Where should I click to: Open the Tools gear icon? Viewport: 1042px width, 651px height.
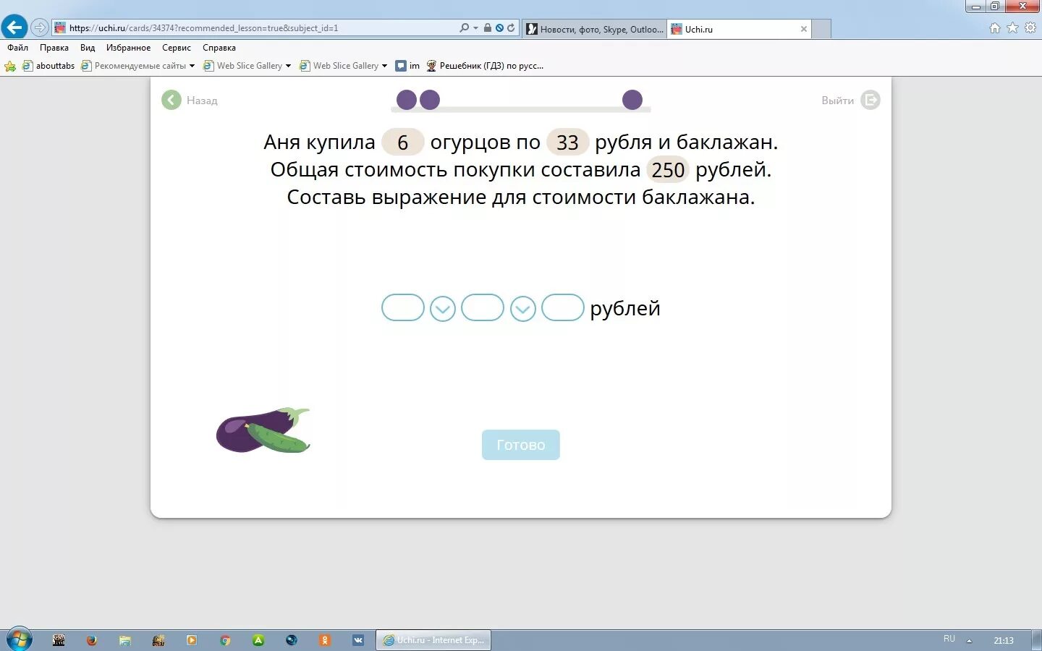[x=1030, y=28]
